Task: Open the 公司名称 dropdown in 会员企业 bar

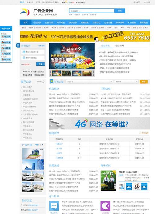Action: 89,82
